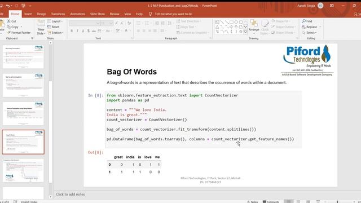This screenshot has width=361, height=203.
Task: Click the Arrange icon in Drawing group
Action: click(x=254, y=26)
